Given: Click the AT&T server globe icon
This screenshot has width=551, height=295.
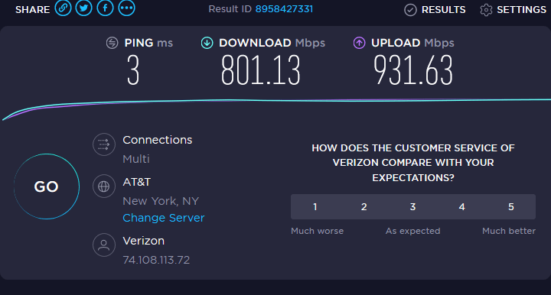Looking at the screenshot, I should tap(103, 186).
